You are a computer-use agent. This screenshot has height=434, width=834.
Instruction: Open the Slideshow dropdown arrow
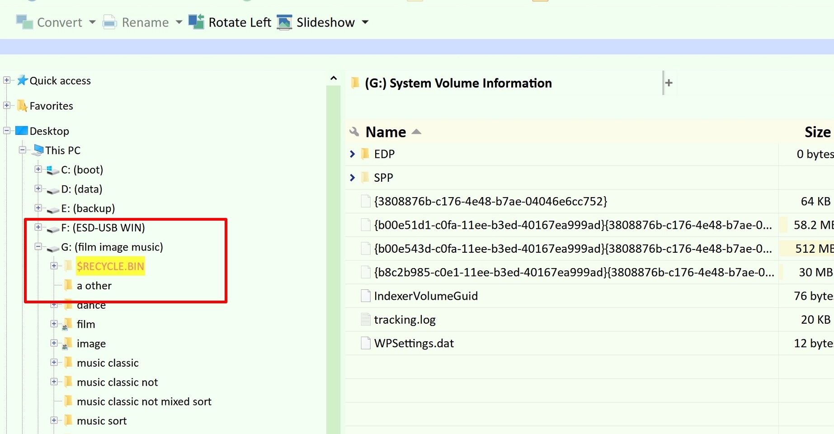click(x=365, y=22)
